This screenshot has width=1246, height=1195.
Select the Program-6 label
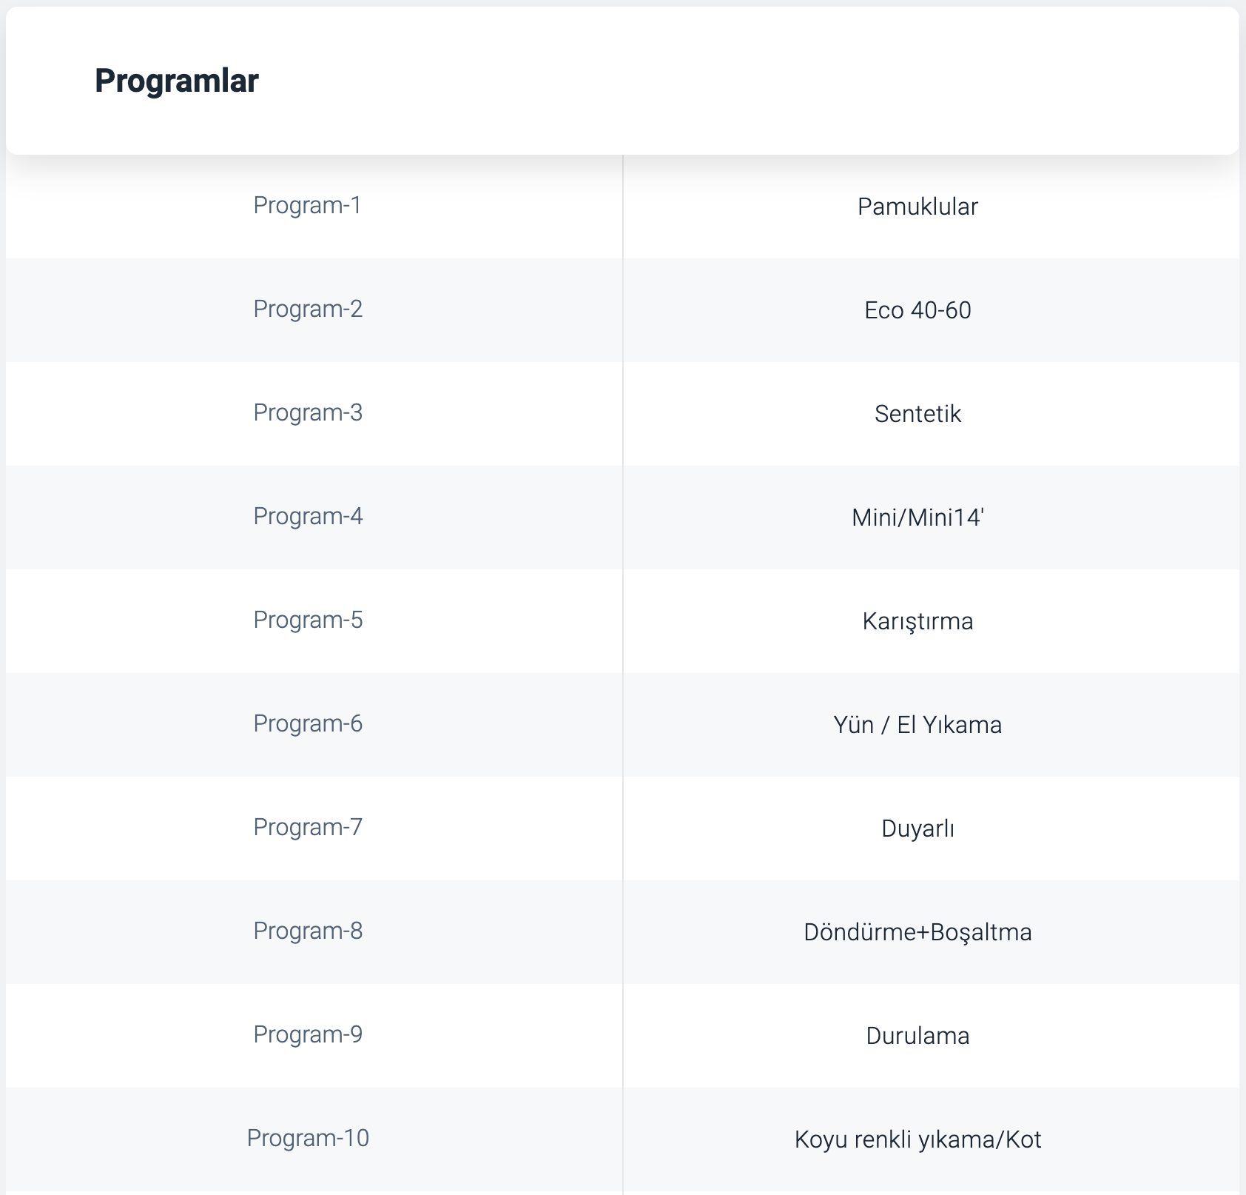click(x=308, y=723)
